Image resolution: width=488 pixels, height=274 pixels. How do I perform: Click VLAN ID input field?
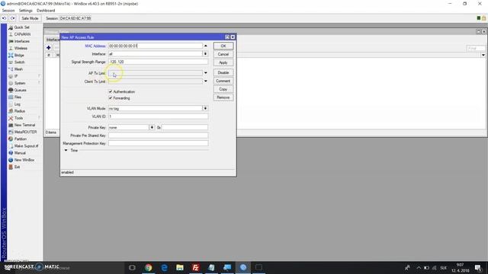[158, 116]
